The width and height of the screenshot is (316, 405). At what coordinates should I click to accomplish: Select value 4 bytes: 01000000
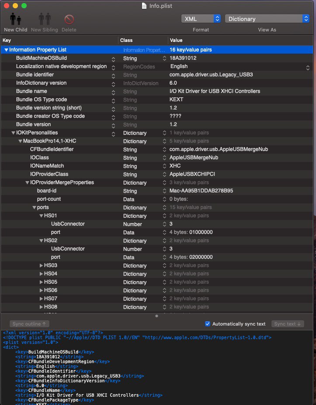[191, 232]
